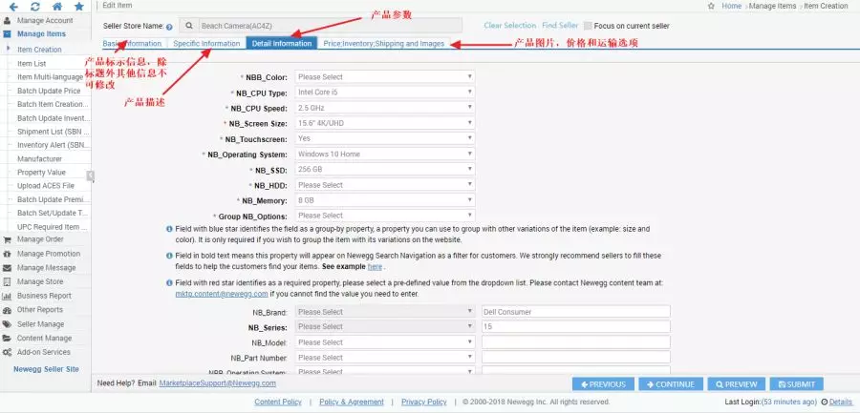Switch to the Specific Information tab
This screenshot has height=413, width=860.
click(206, 43)
